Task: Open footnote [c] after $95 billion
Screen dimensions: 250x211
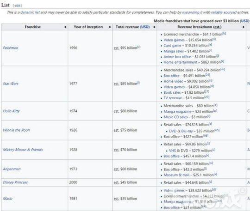Action: [139, 47]
